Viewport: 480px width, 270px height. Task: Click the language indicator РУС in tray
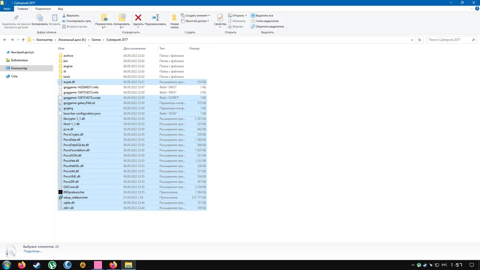click(x=444, y=265)
